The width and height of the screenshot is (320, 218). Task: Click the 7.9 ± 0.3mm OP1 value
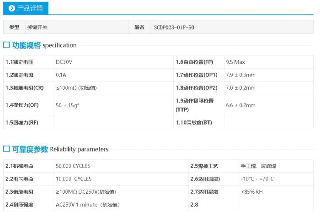click(x=240, y=75)
